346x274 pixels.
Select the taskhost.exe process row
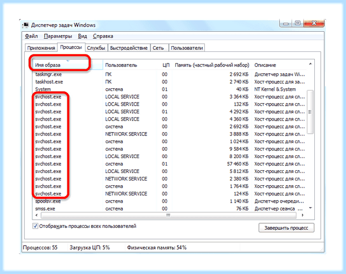click(x=170, y=82)
